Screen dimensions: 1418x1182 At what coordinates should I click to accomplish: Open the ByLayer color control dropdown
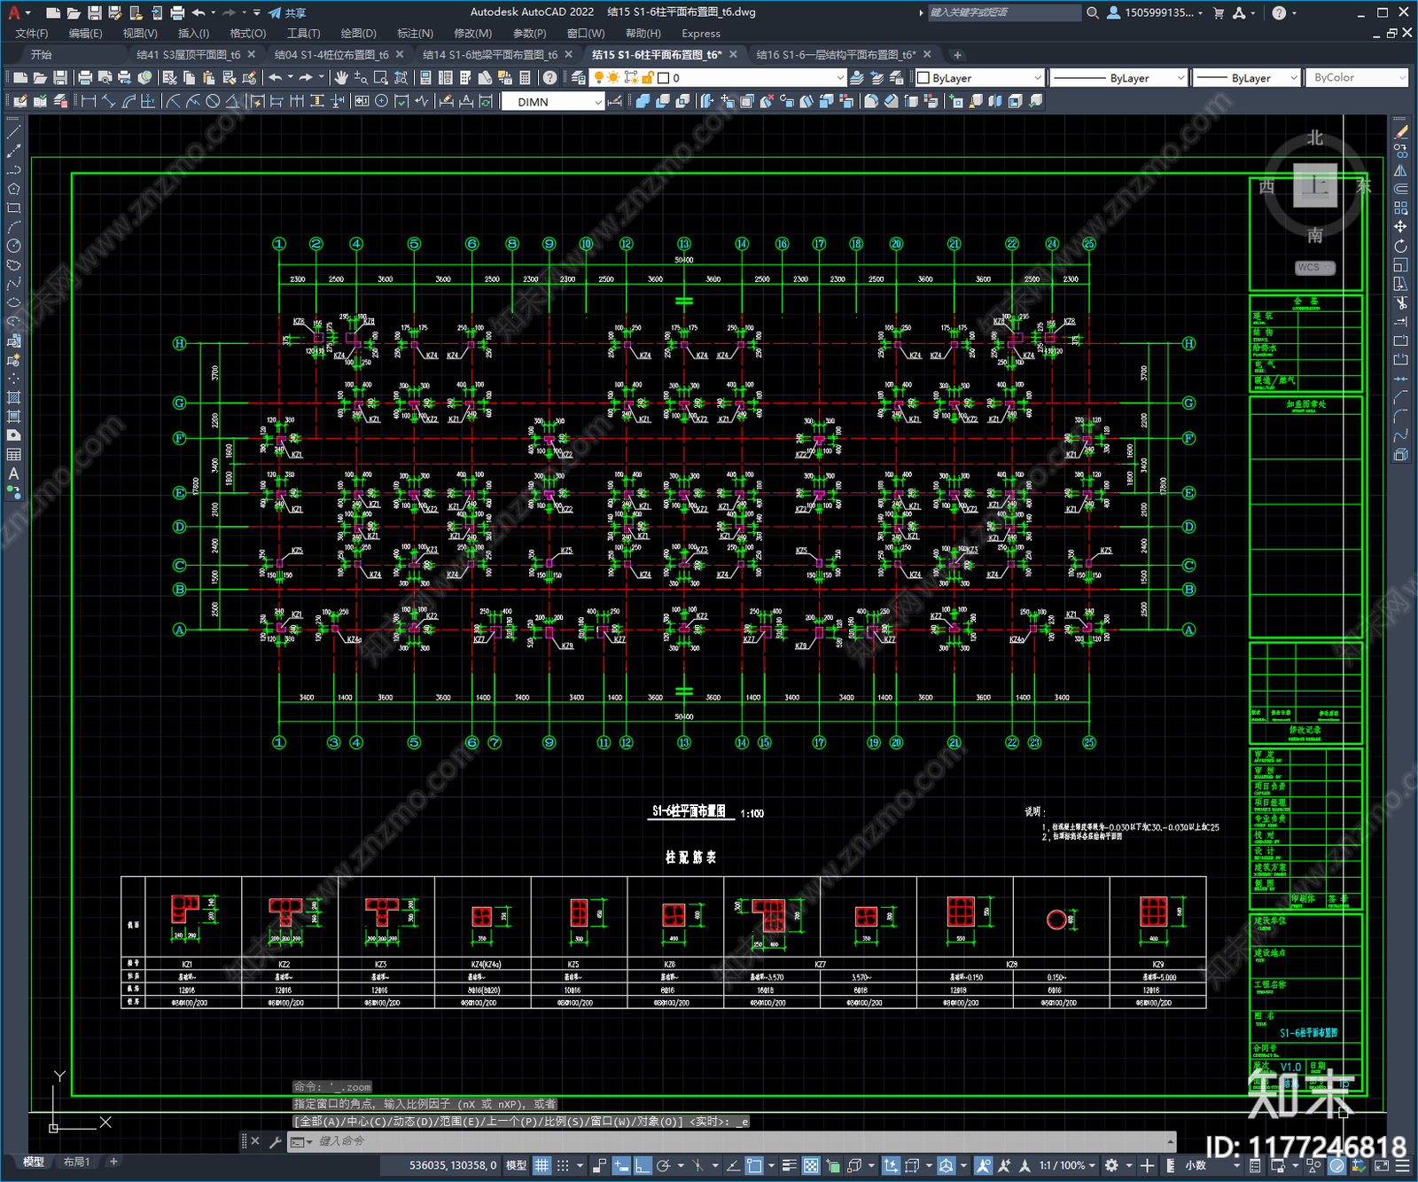[980, 78]
